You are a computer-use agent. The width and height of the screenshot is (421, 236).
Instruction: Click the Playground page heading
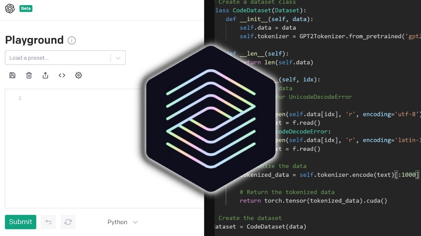click(34, 40)
